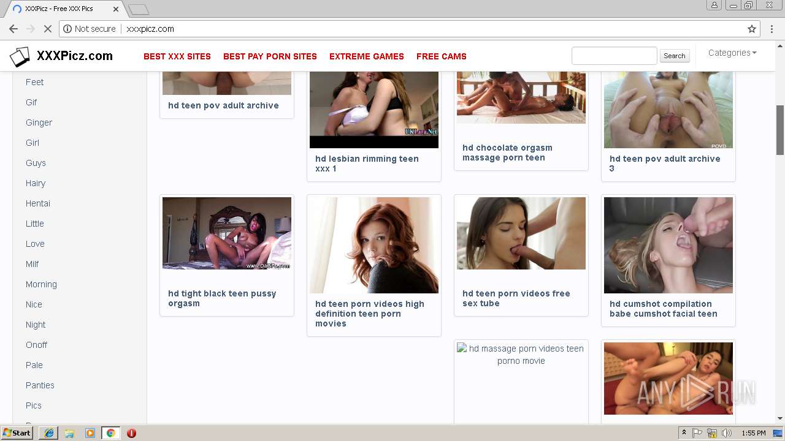Click the page vertical scrollbar thumb

780,130
